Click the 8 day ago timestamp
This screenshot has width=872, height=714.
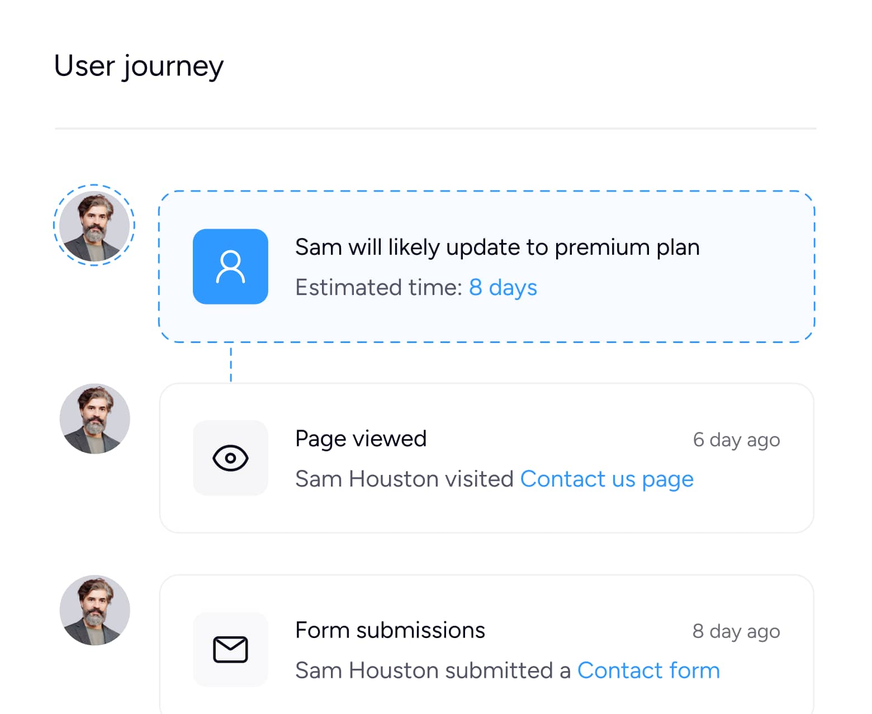click(736, 631)
